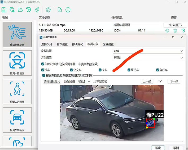Toggle the 车牌识别模式 checkbox

tap(43, 64)
